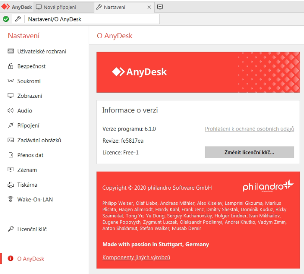
Task: Click the Nastavení sidebar heading
Action: (23, 36)
